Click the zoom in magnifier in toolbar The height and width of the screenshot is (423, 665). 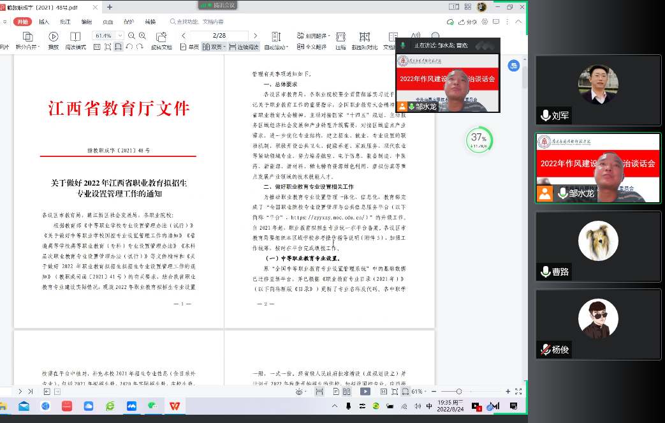pos(143,36)
